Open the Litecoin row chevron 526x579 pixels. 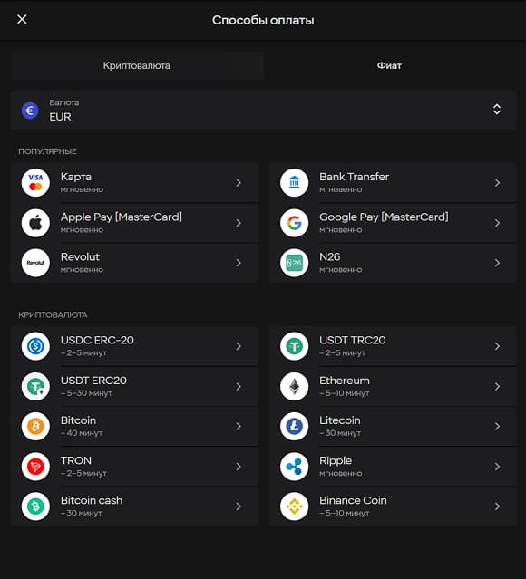pos(498,427)
